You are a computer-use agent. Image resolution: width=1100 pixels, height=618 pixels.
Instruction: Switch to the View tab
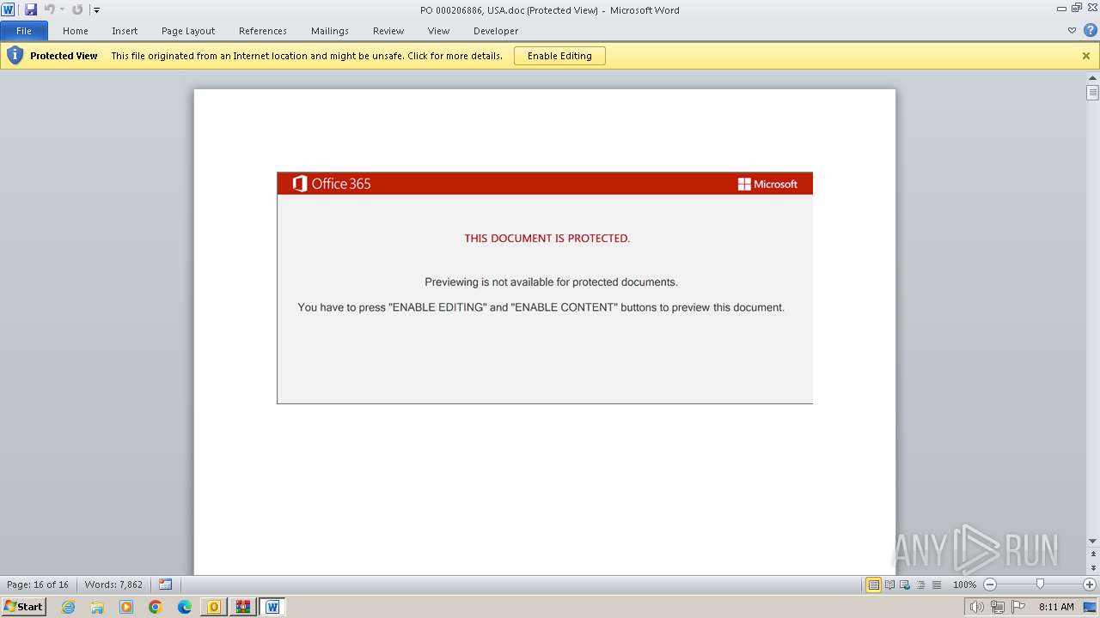[439, 31]
